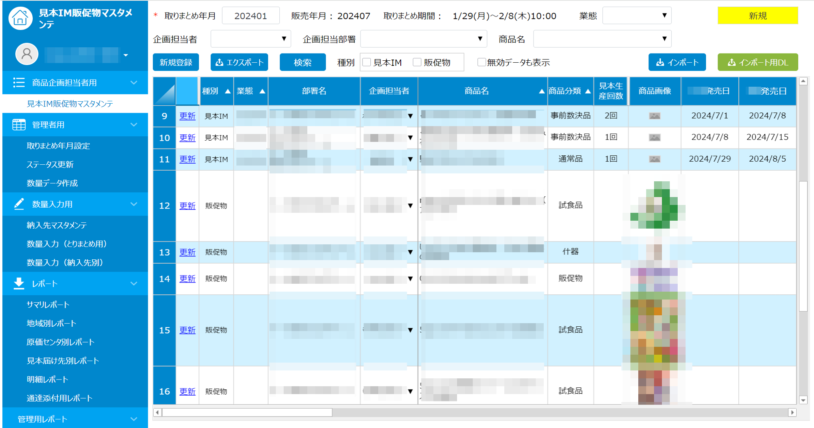
Task: Click the export icon on the エクスポート button
Action: pyautogui.click(x=219, y=62)
